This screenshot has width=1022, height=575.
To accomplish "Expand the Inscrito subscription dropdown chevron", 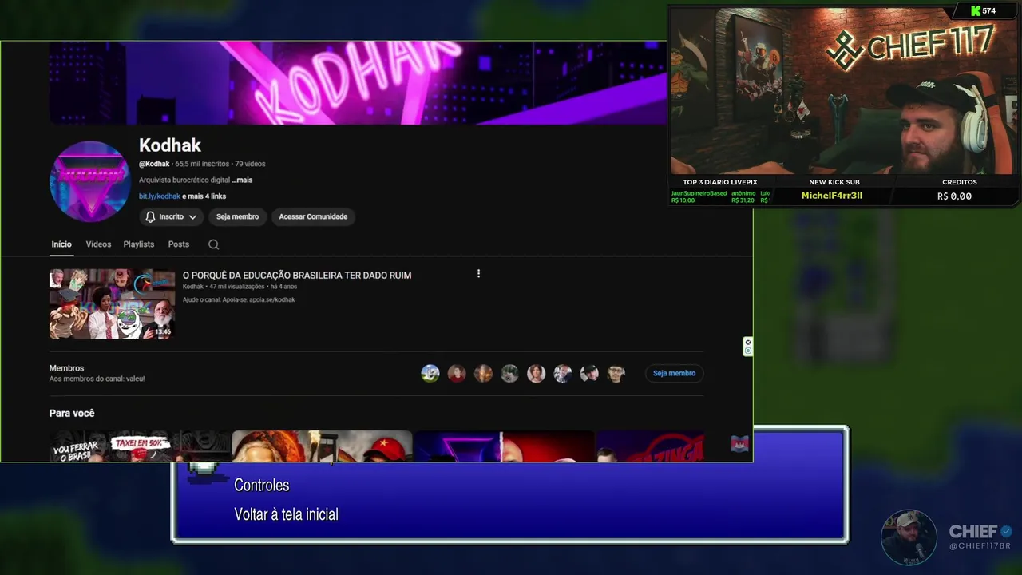I will 192,217.
